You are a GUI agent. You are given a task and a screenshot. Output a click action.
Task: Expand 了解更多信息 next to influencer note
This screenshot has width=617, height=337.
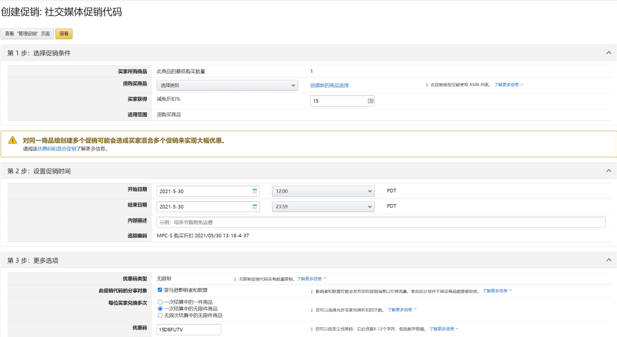(497, 291)
